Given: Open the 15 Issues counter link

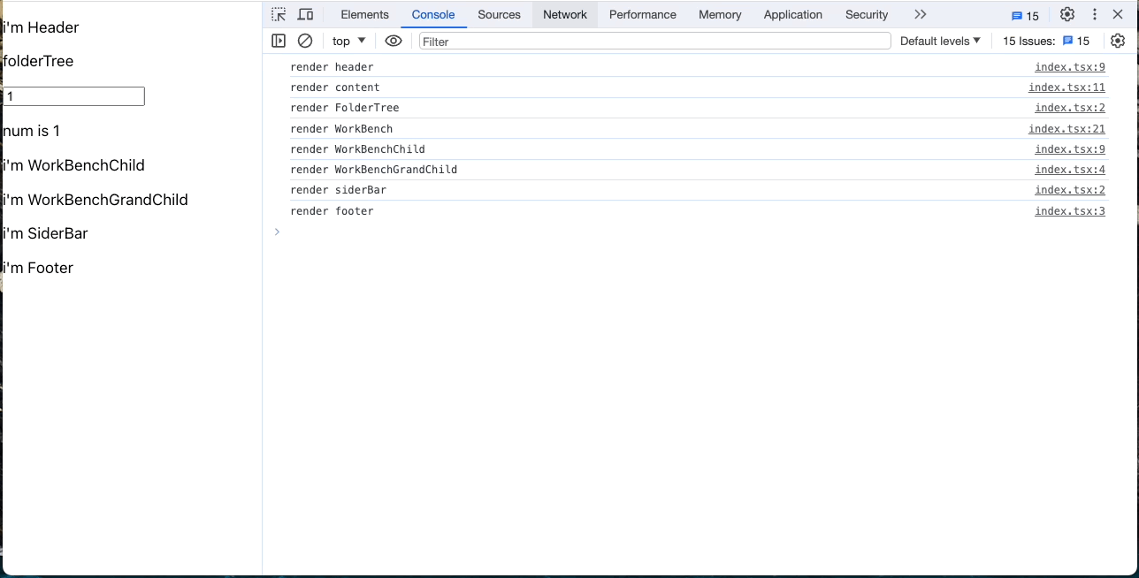Looking at the screenshot, I should click(x=1046, y=41).
